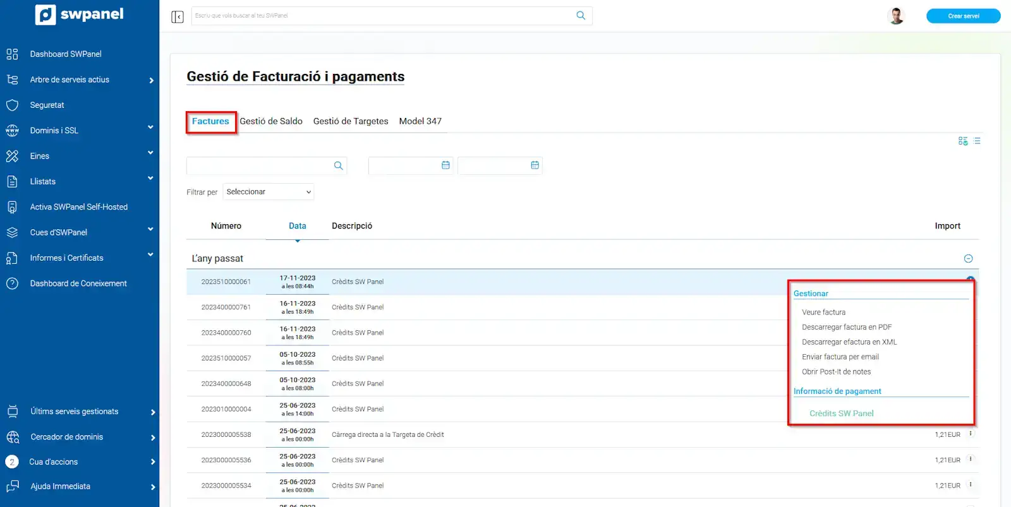Screen dimensions: 1011x507
Task: Choose Descarregar factura en PDF
Action: (847, 327)
